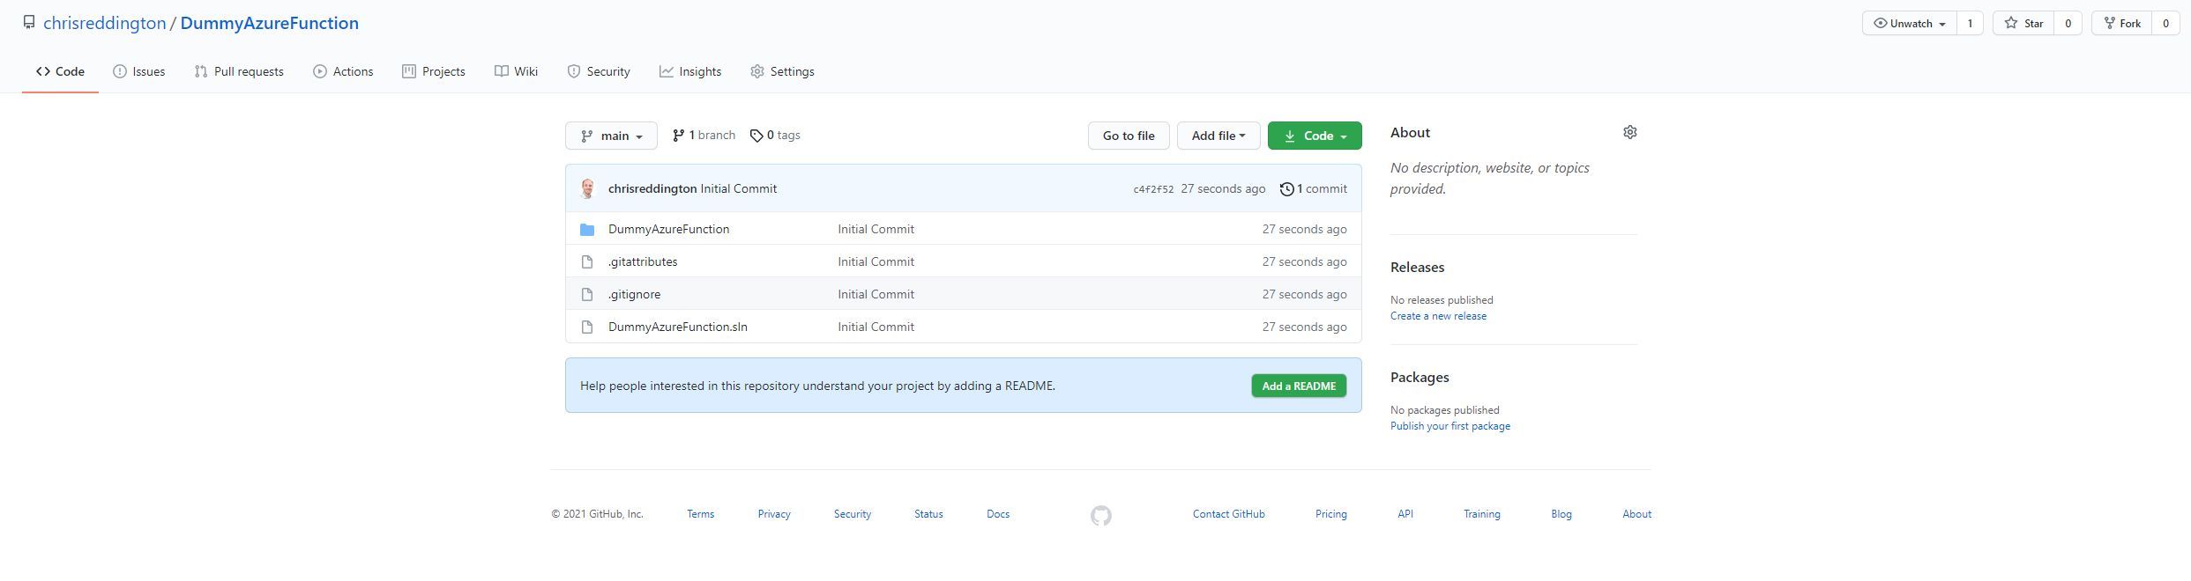2191x581 pixels.
Task: Open commit hash c4f2f52
Action: click(1153, 189)
